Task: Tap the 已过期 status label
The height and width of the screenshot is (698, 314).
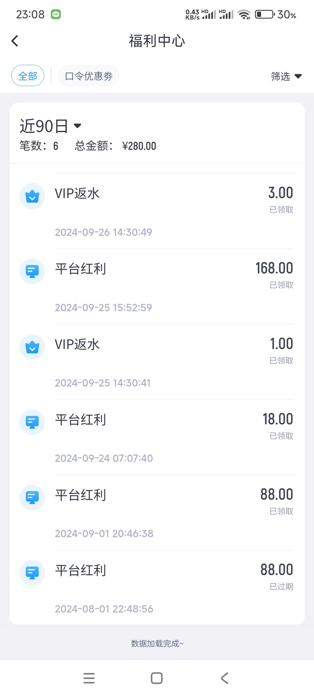Action: (281, 587)
